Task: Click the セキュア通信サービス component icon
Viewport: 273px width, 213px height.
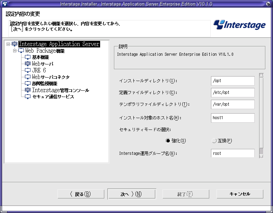Action: pos(28,97)
